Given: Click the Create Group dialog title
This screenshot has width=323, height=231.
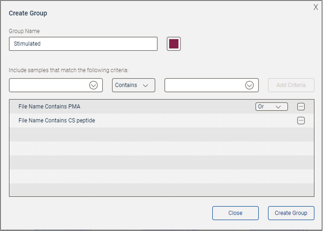Looking at the screenshot, I should coord(28,13).
